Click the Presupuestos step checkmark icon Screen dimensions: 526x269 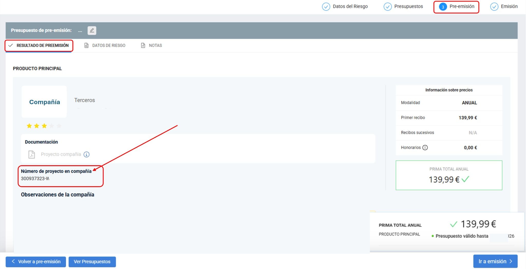388,7
